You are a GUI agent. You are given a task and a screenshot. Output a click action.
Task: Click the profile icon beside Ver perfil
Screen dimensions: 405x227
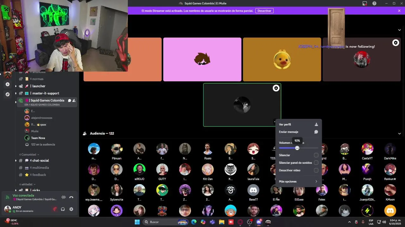316,125
